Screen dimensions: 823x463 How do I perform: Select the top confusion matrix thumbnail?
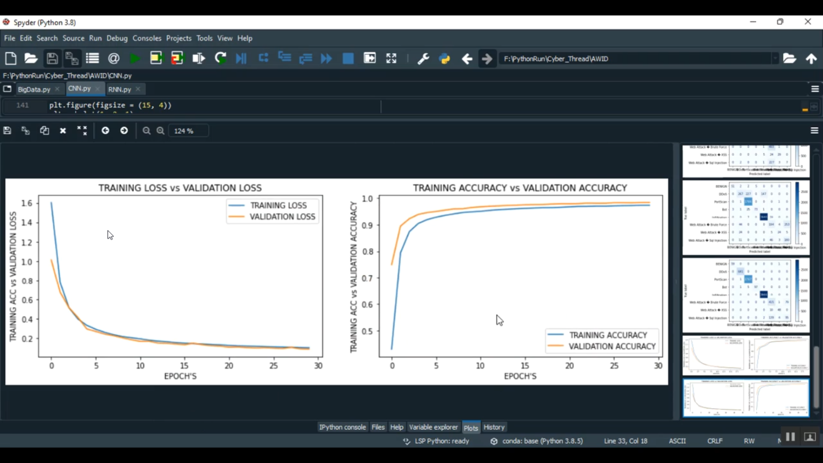(746, 161)
